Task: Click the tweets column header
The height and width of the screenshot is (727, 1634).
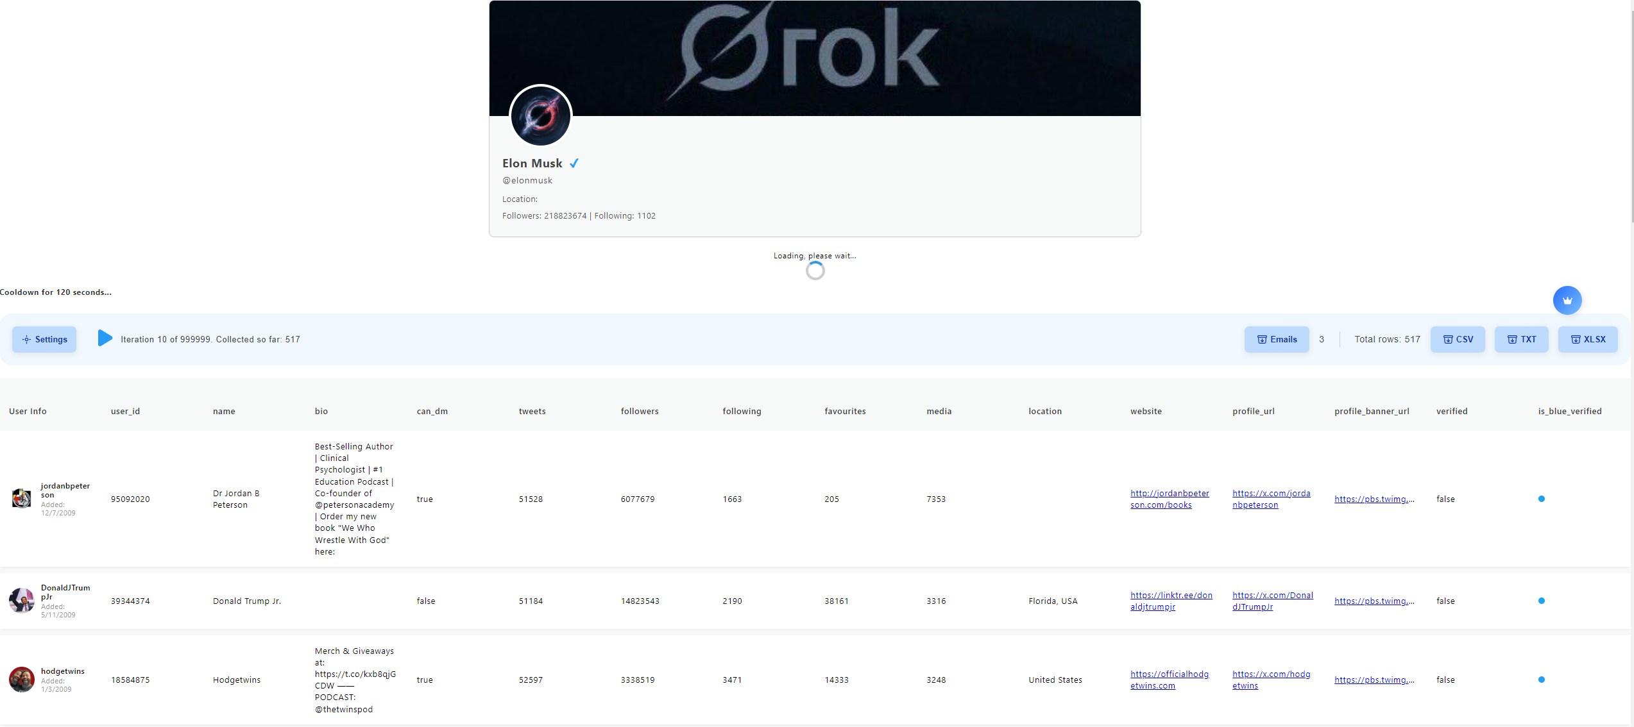Action: (x=532, y=412)
